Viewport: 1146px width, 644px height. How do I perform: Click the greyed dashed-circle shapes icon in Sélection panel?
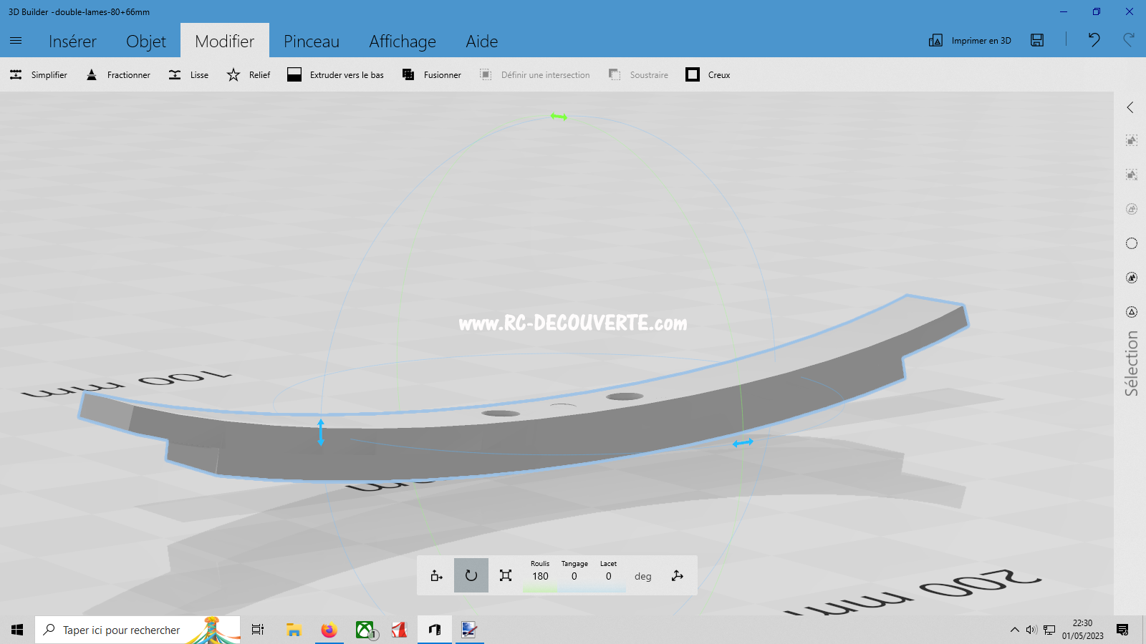[1132, 209]
